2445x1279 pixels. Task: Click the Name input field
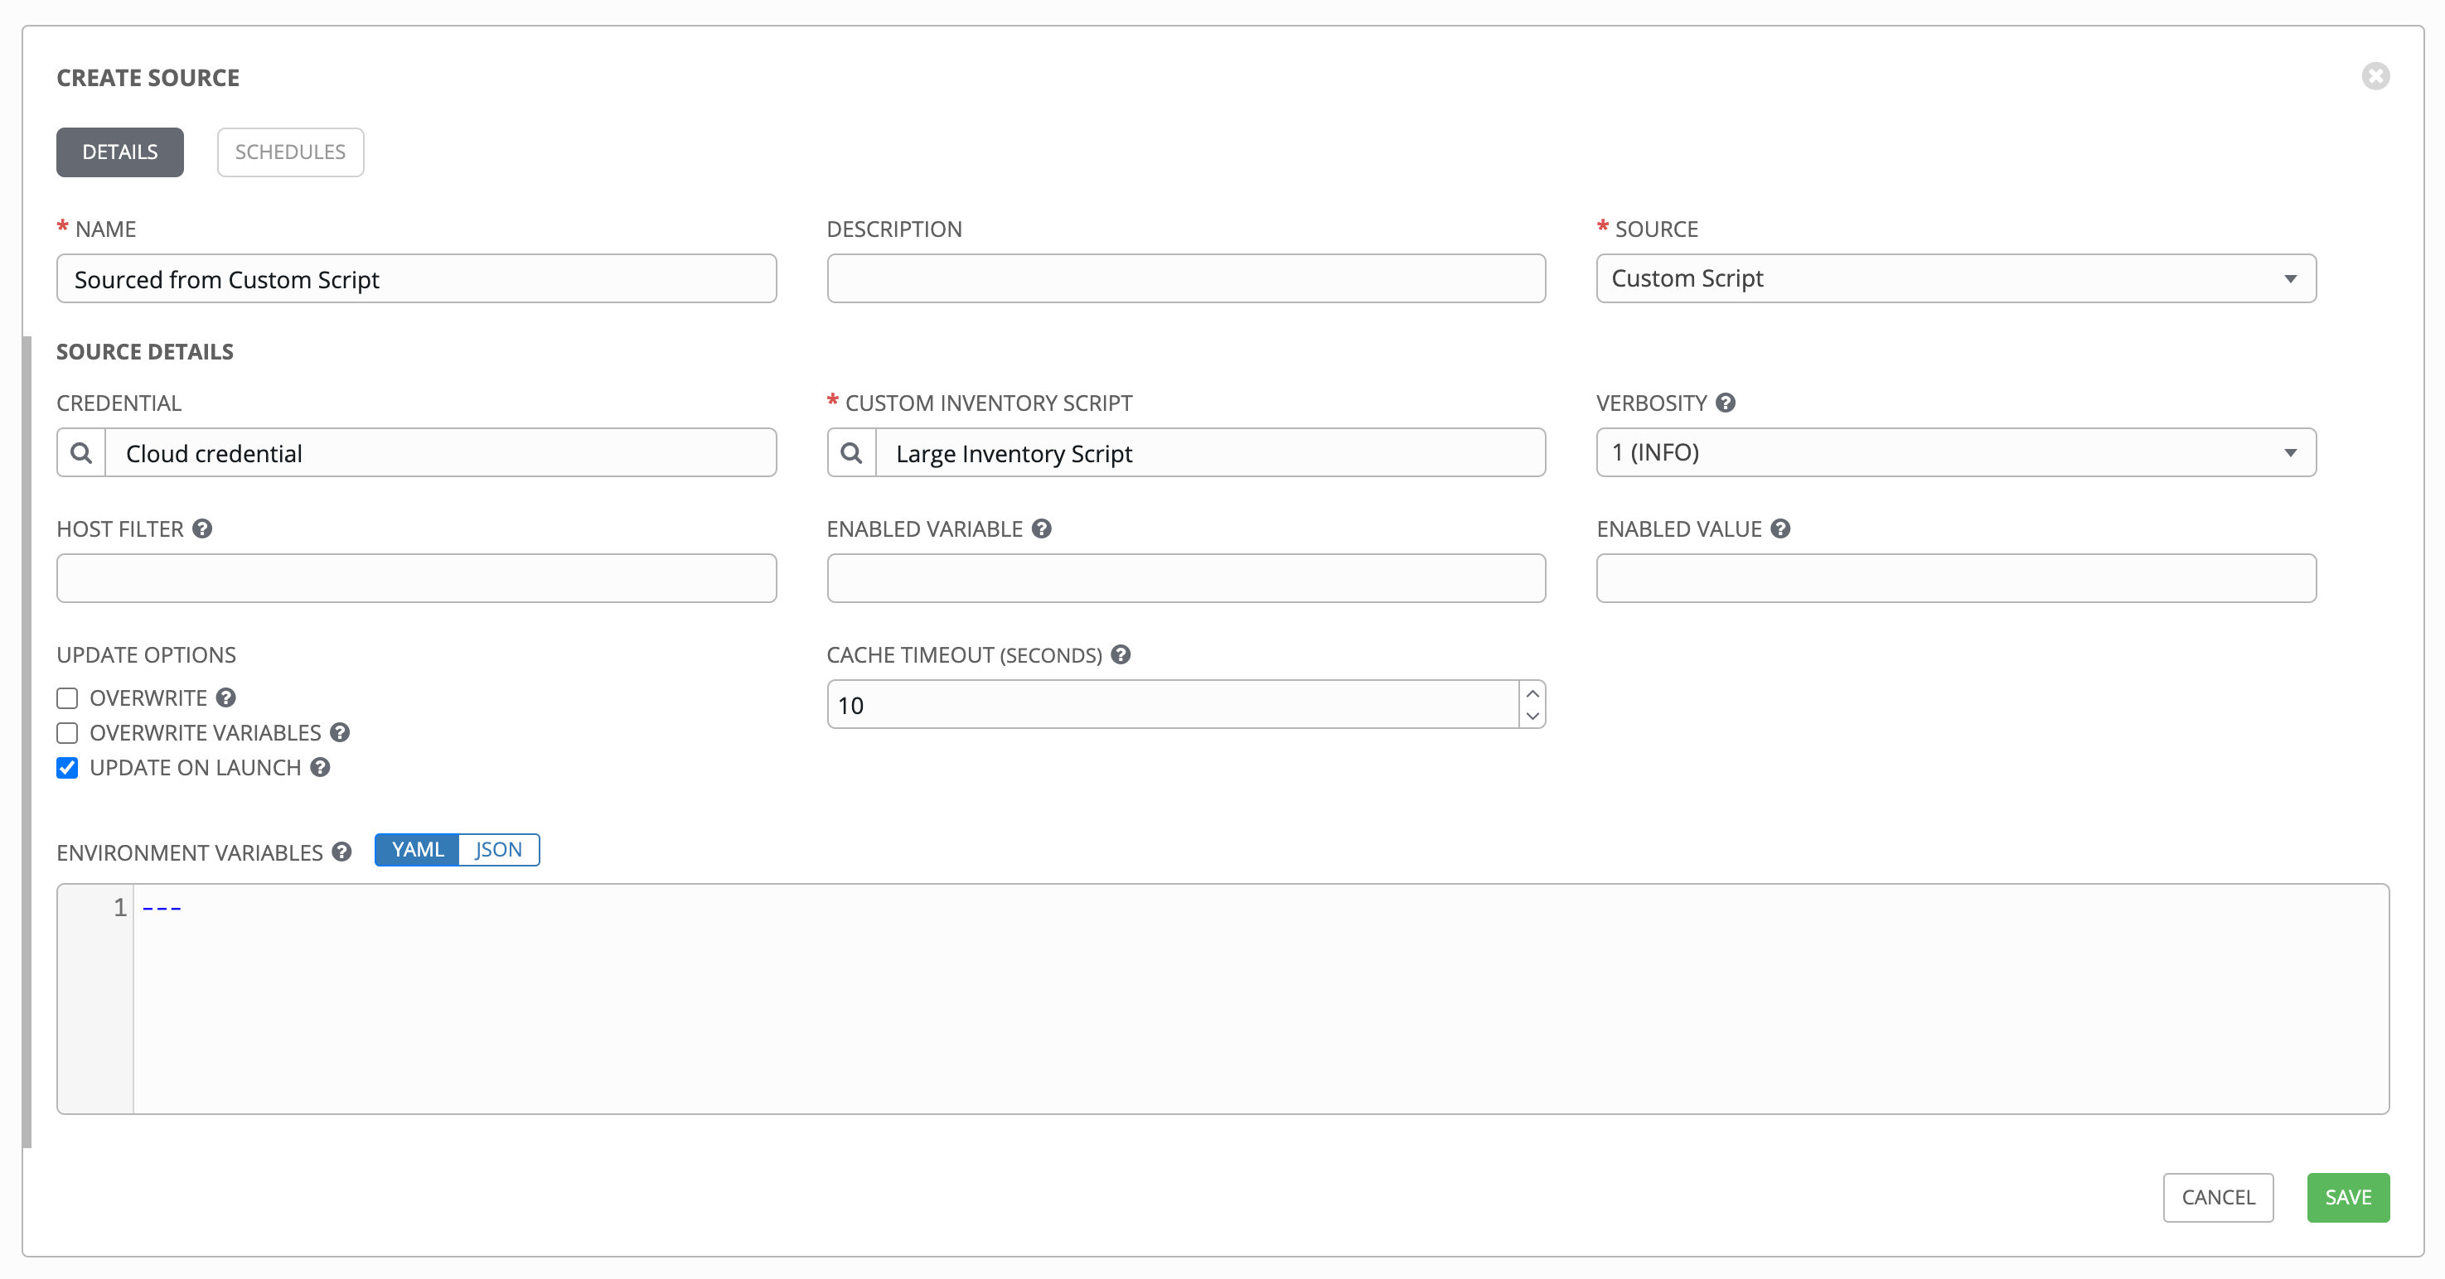(415, 278)
